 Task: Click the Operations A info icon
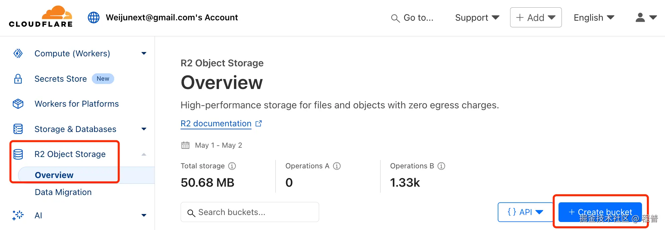(x=337, y=166)
